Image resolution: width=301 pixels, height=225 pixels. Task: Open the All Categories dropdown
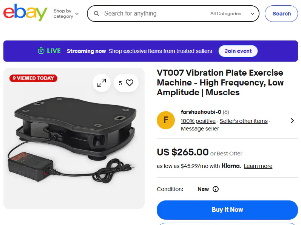pyautogui.click(x=232, y=14)
